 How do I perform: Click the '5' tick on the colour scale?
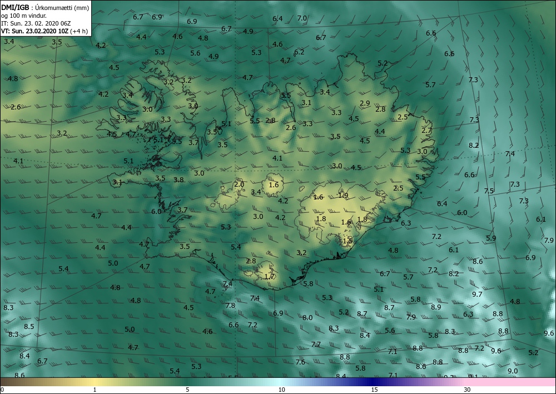187,390
